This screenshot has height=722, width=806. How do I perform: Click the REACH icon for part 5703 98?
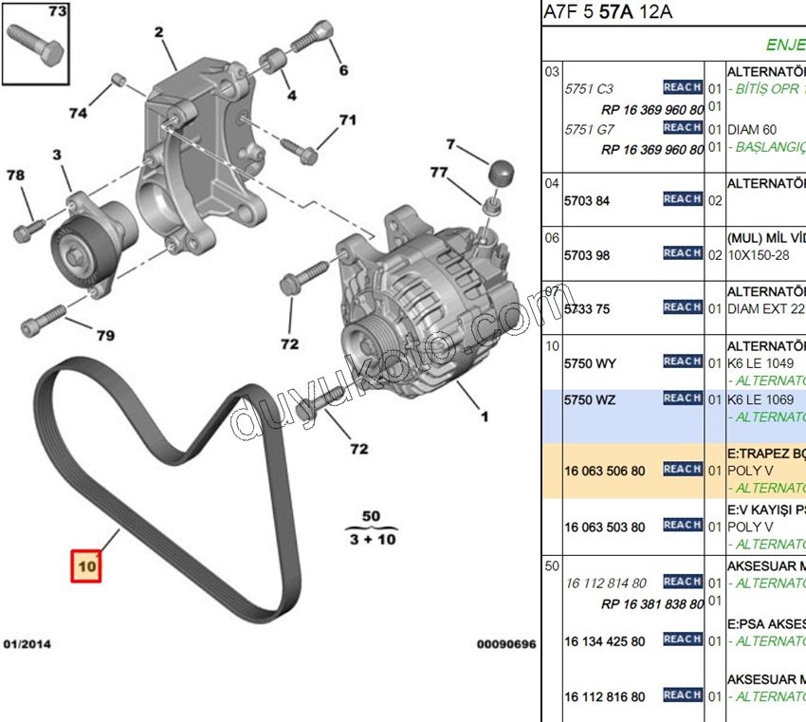(x=681, y=254)
